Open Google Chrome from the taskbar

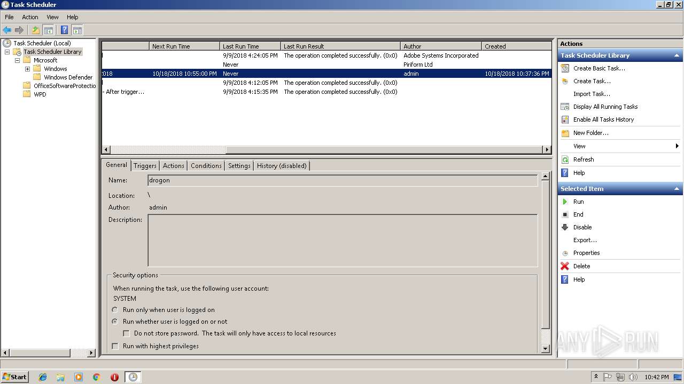point(97,377)
